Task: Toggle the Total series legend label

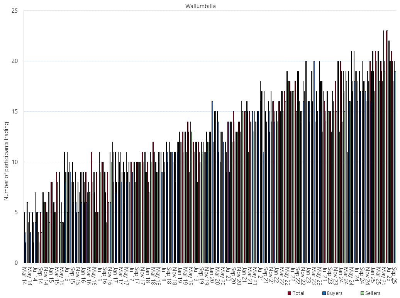Action: click(x=298, y=293)
